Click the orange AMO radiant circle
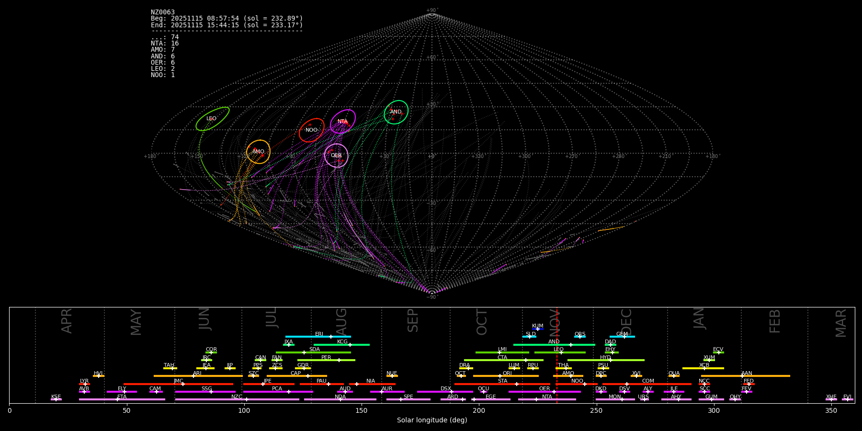862x431 pixels. point(258,152)
